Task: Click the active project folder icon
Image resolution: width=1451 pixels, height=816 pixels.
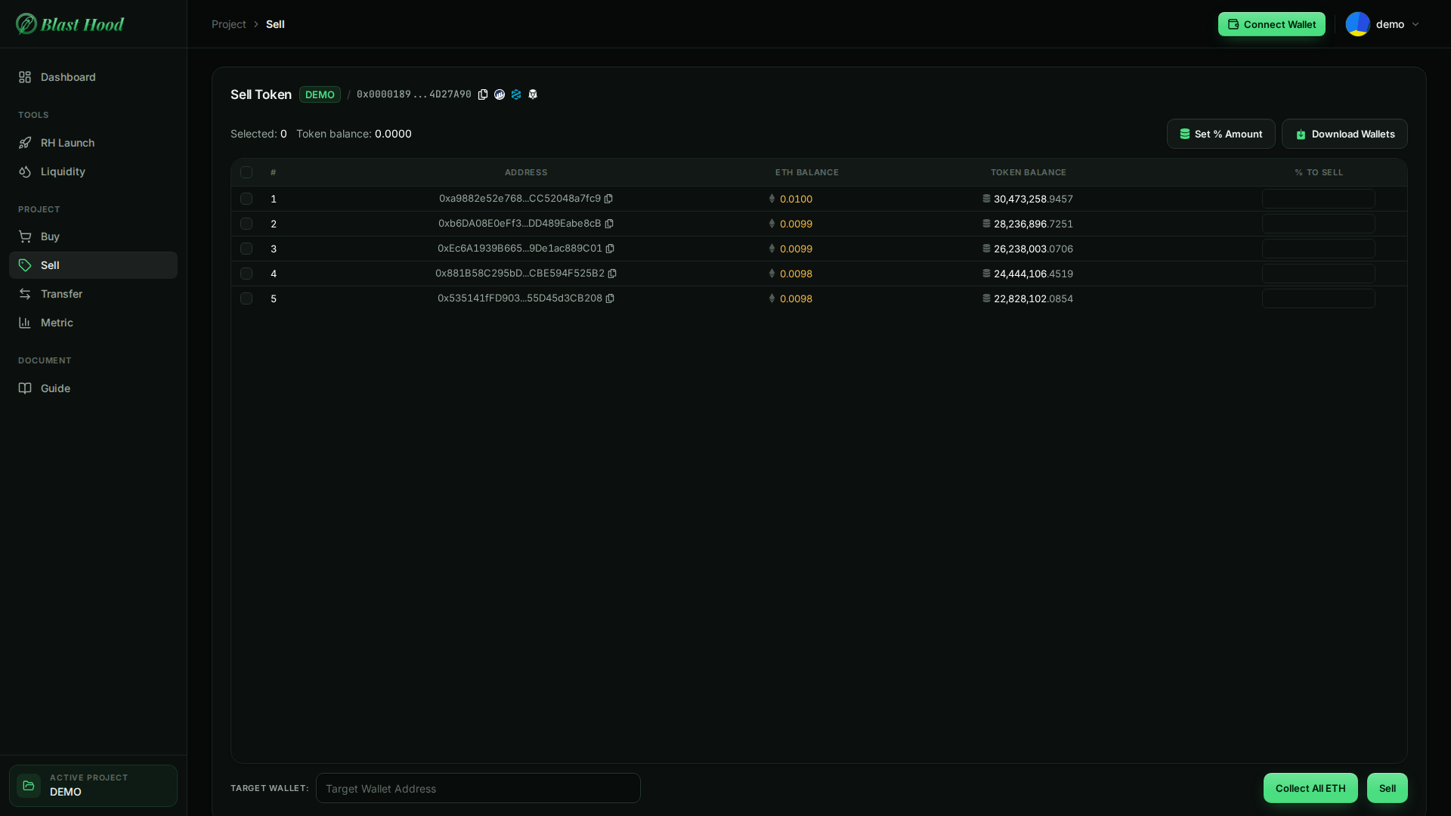Action: pos(29,786)
